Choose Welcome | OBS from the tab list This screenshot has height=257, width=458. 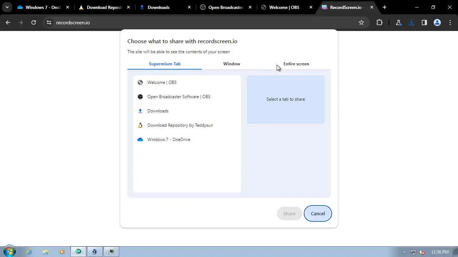point(187,82)
